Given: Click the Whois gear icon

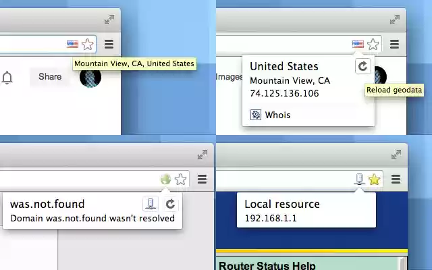Looking at the screenshot, I should tap(256, 115).
